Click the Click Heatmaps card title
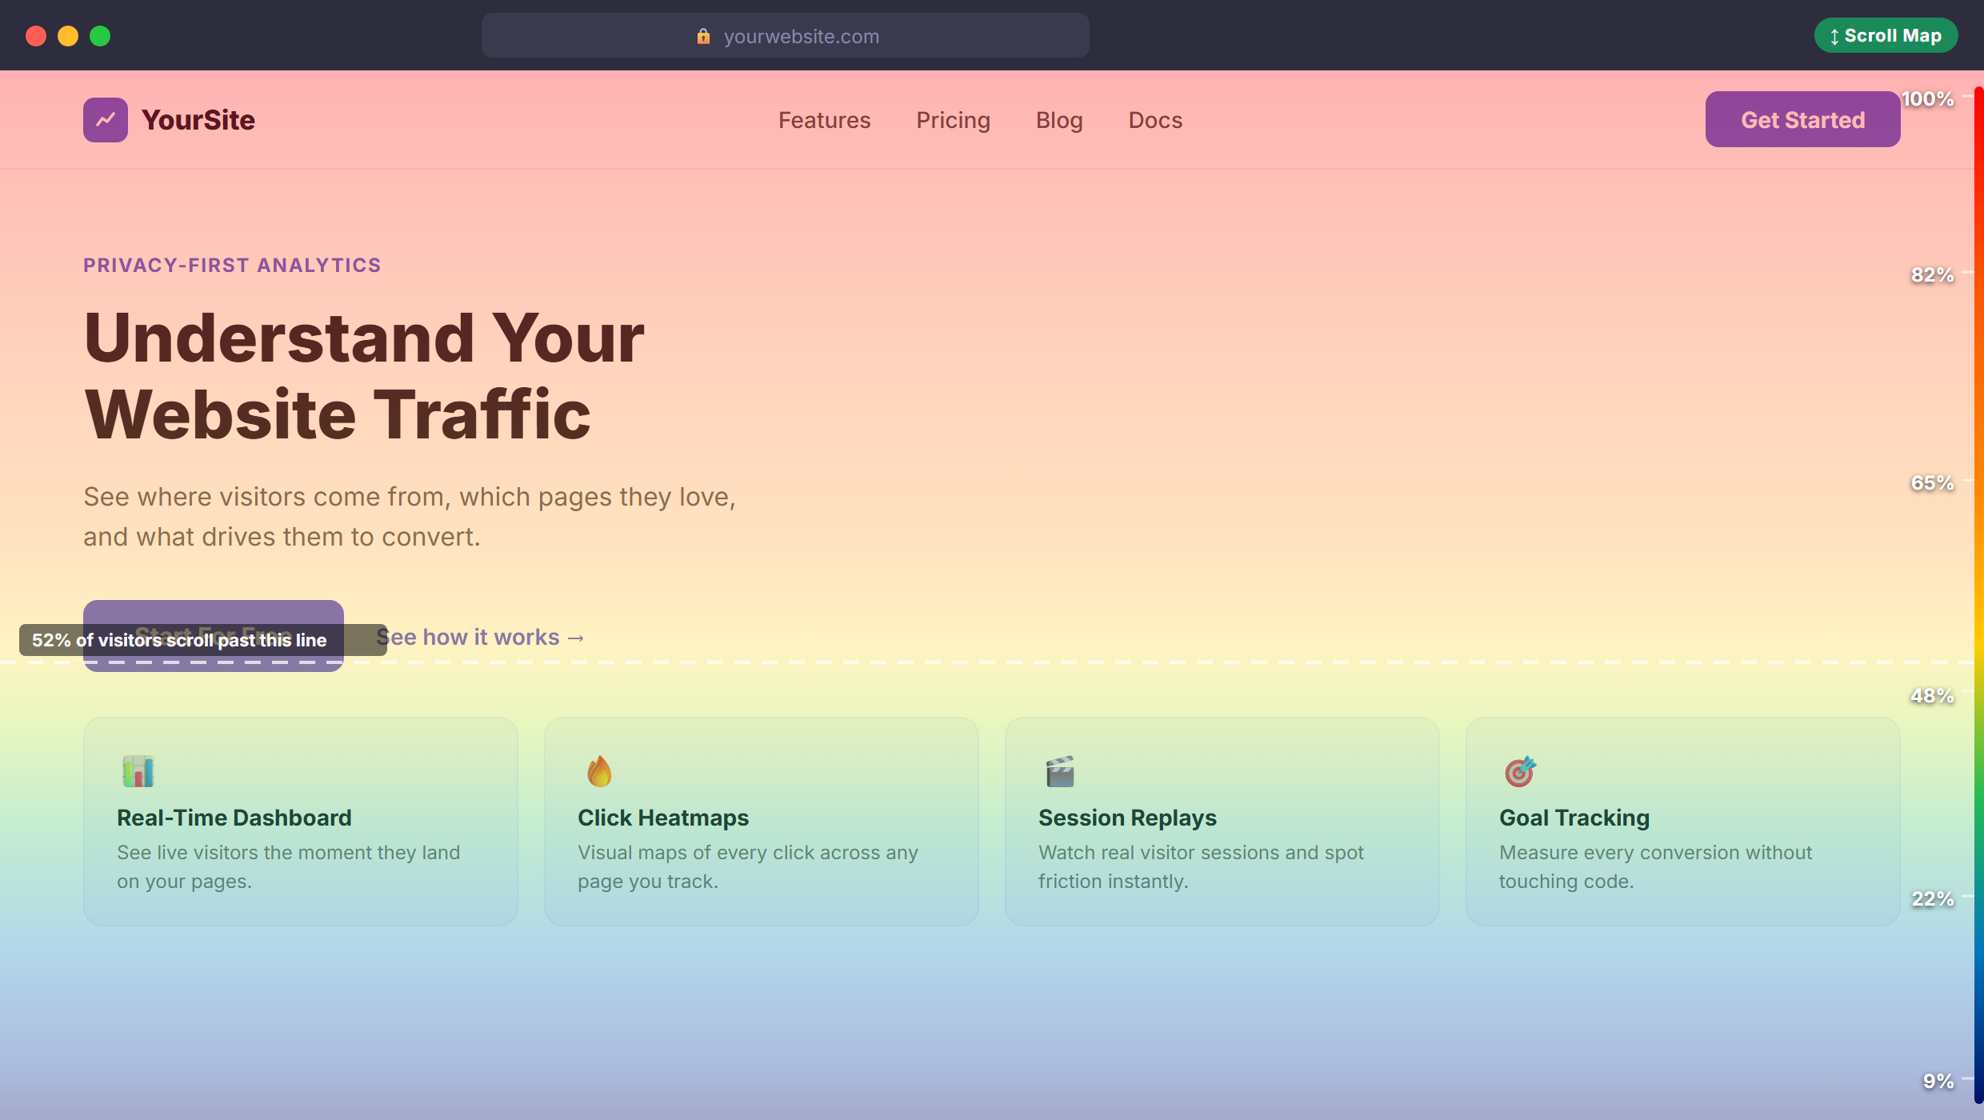This screenshot has height=1120, width=1984. click(663, 818)
